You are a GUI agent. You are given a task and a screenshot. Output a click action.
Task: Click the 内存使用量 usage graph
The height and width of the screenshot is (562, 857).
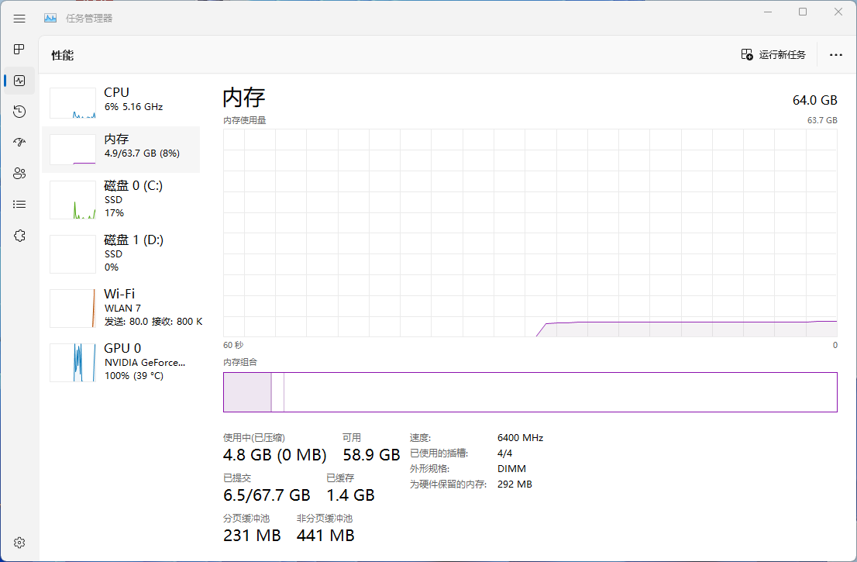[x=530, y=233]
